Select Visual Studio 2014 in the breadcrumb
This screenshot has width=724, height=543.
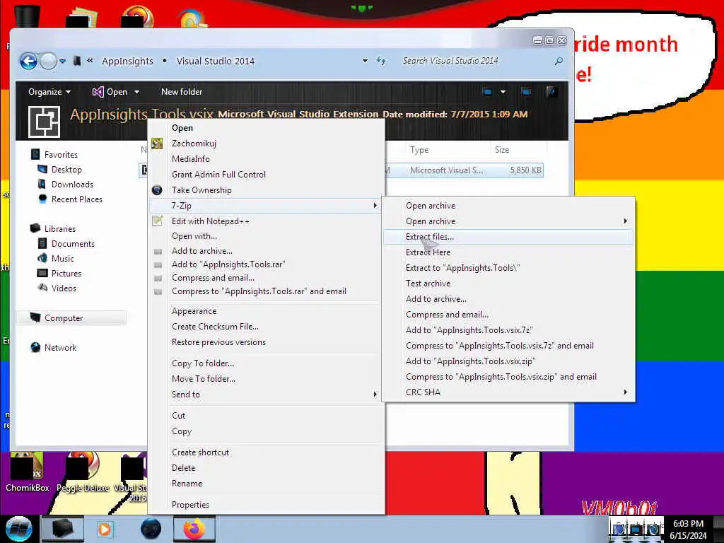click(x=215, y=61)
